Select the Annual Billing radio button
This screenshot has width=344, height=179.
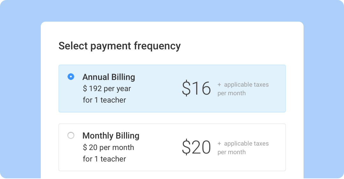pos(71,77)
